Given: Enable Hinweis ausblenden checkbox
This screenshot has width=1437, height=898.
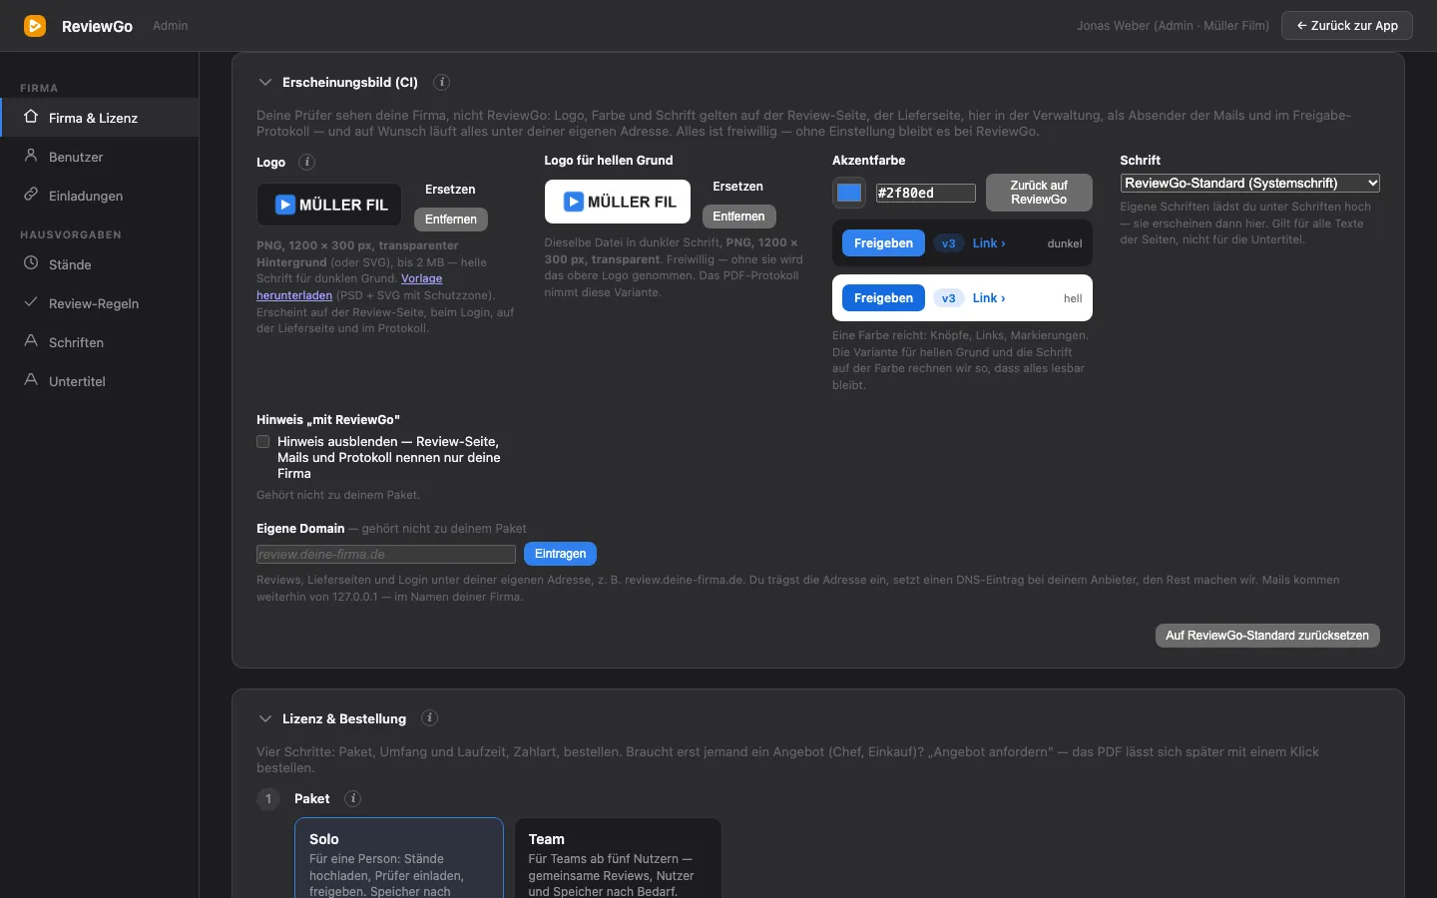Looking at the screenshot, I should pyautogui.click(x=263, y=442).
